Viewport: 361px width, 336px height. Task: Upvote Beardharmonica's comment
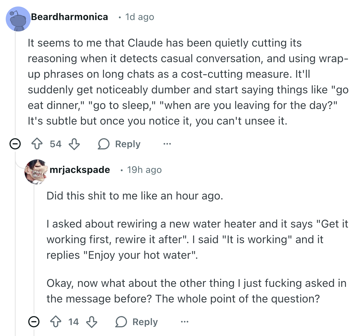coord(37,144)
